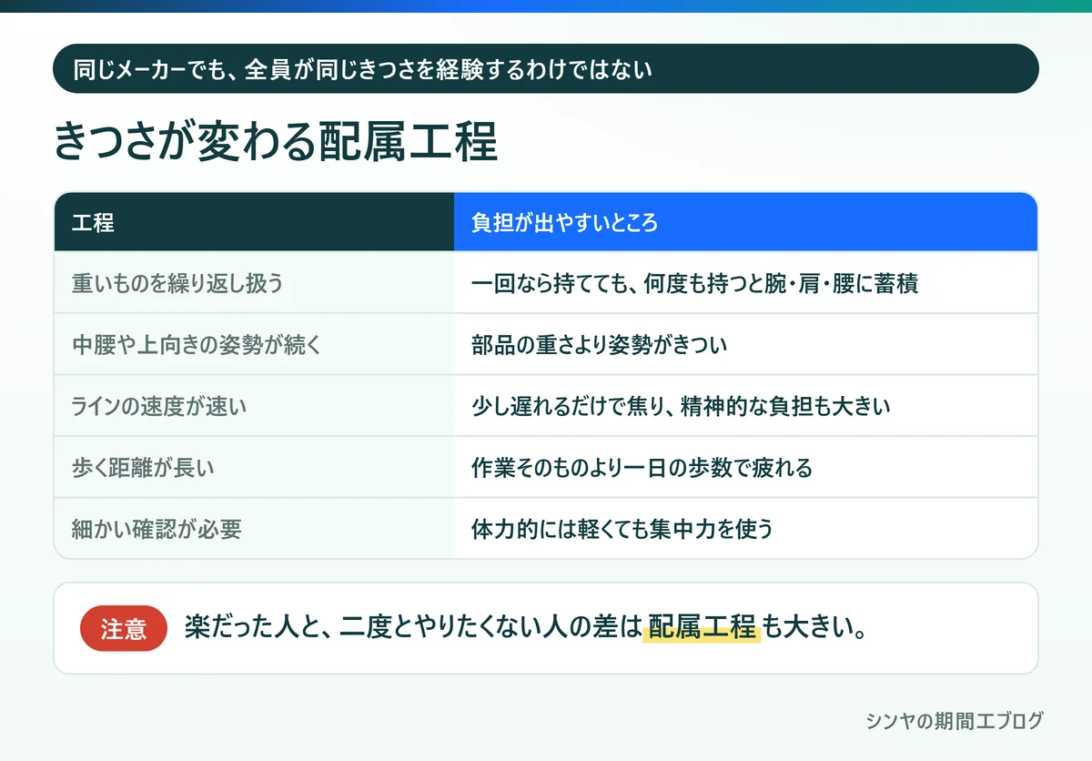1092x761 pixels.
Task: Select the cell 体力的には軽くても集中力を使う
Action: coord(745,529)
